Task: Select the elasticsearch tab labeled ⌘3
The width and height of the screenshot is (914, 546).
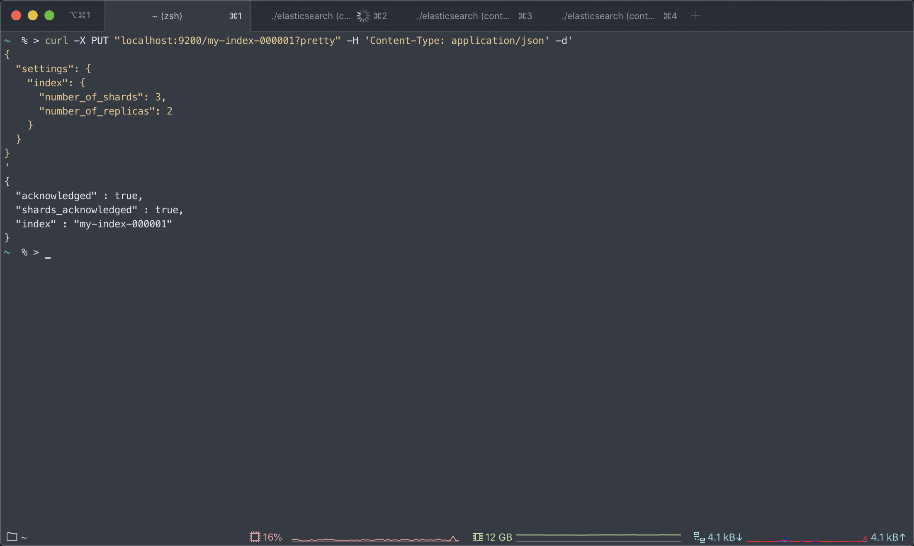Action: pos(464,16)
